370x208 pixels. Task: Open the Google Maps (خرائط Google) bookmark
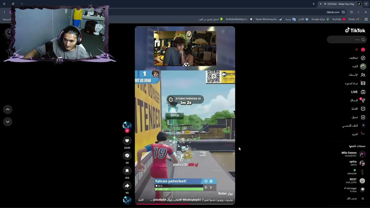[x=320, y=19]
